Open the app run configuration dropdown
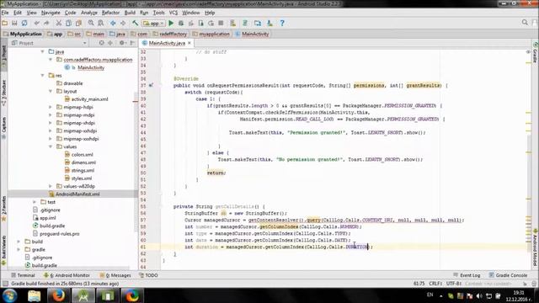539x303 pixels. [153, 23]
